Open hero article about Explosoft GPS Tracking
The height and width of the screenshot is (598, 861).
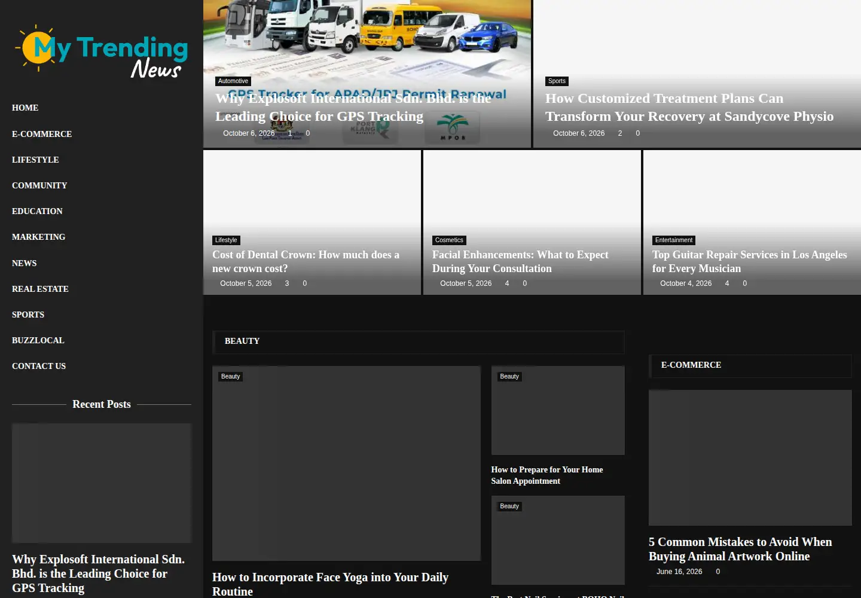(353, 108)
